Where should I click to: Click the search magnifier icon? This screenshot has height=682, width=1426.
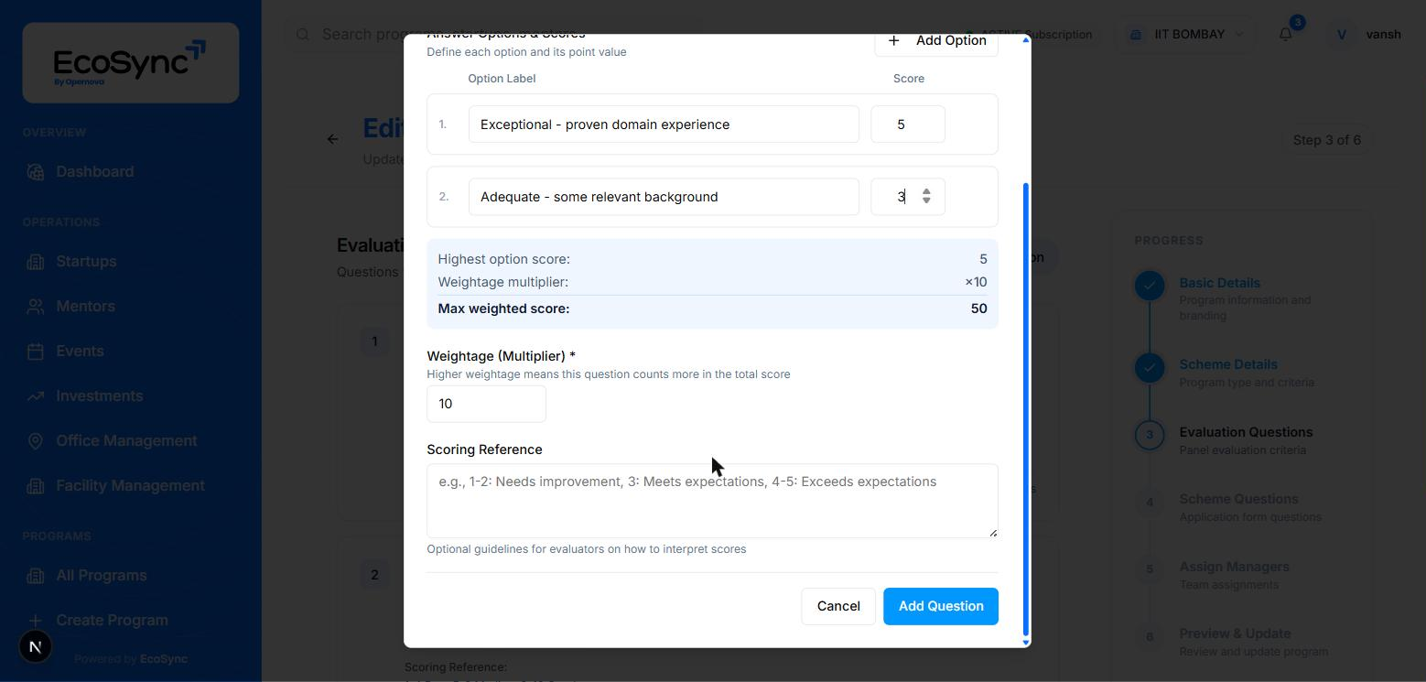point(303,35)
